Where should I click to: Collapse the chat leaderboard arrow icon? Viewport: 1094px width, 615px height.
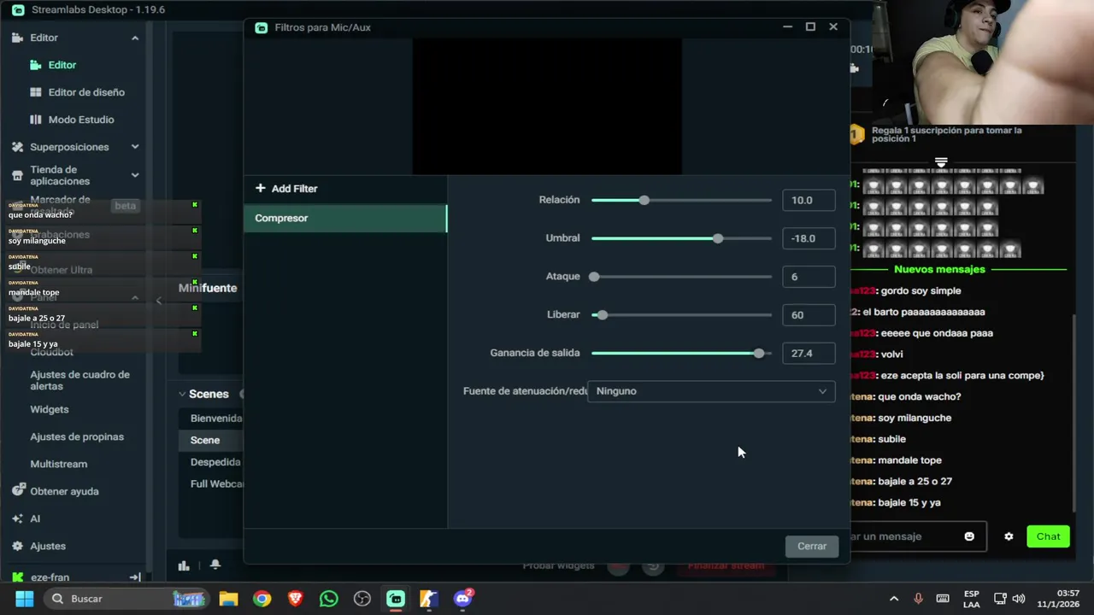pyautogui.click(x=941, y=161)
